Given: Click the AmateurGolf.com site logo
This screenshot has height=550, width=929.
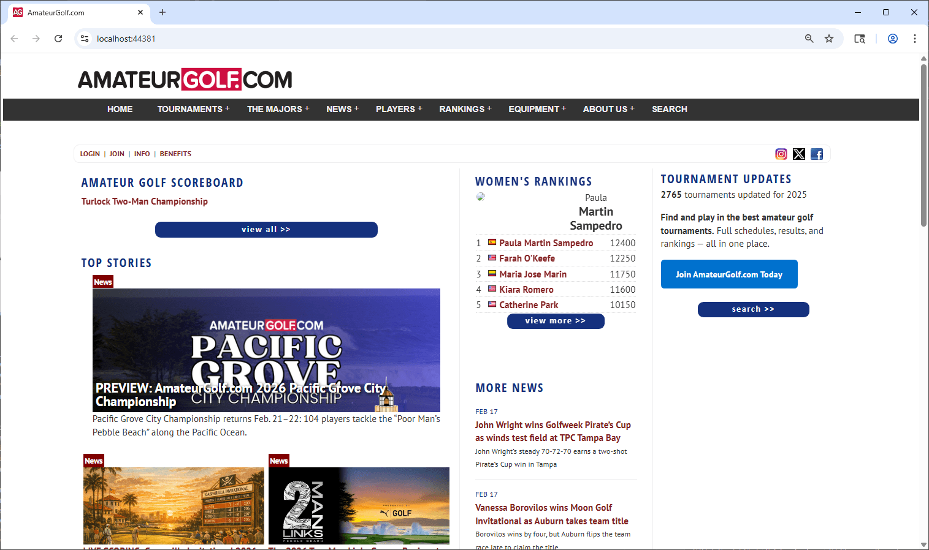Looking at the screenshot, I should click(185, 80).
